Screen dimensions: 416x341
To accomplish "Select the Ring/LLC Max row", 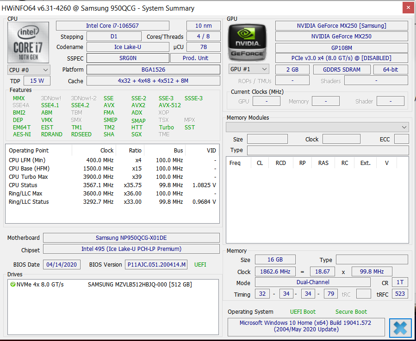I will [112, 194].
